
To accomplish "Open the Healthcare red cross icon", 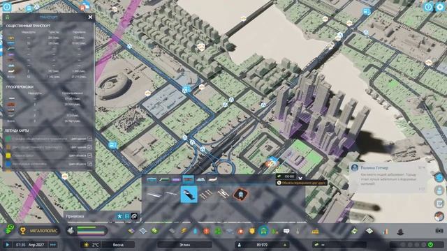I will pos(207,231).
